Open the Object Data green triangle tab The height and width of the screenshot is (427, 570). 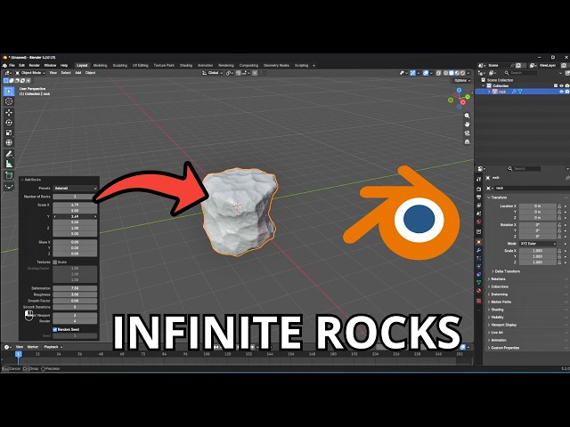pos(479,283)
